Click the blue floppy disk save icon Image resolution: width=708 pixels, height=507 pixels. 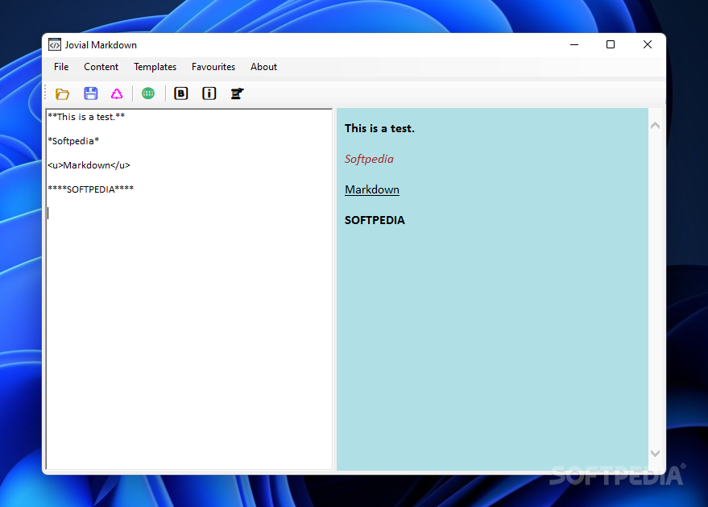click(x=91, y=94)
